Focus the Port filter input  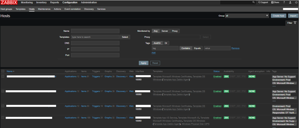[x=95, y=55]
